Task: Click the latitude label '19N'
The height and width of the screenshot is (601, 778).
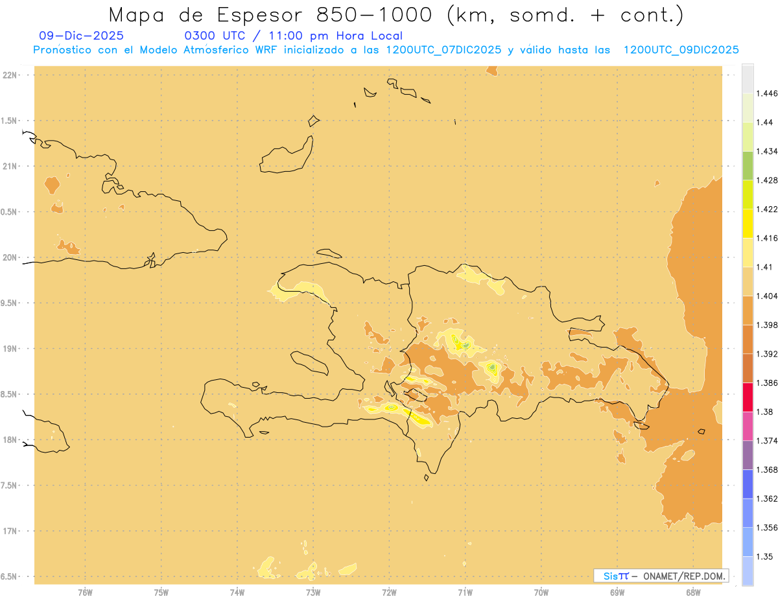Action: pos(10,349)
